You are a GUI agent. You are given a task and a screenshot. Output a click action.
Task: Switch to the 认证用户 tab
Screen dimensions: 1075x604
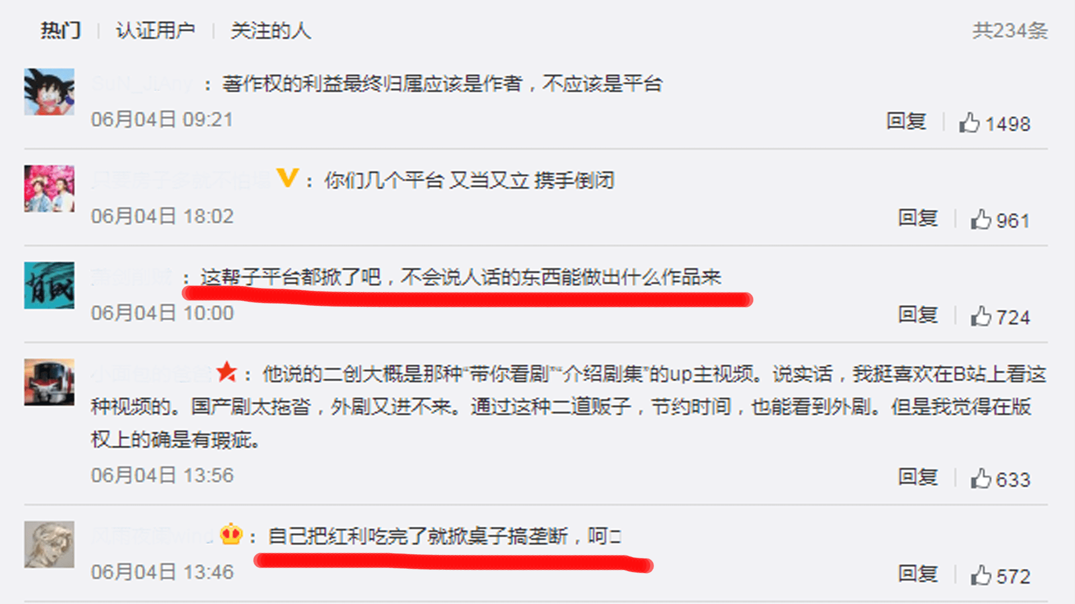pyautogui.click(x=155, y=30)
